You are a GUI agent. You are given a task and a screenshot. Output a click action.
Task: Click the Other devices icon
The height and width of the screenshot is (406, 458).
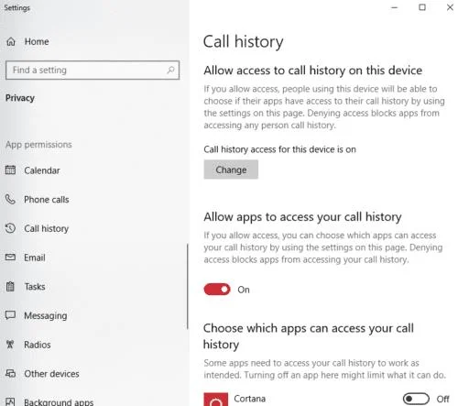10,373
